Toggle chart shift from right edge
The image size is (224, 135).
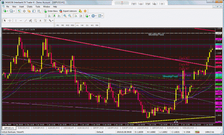81,16
